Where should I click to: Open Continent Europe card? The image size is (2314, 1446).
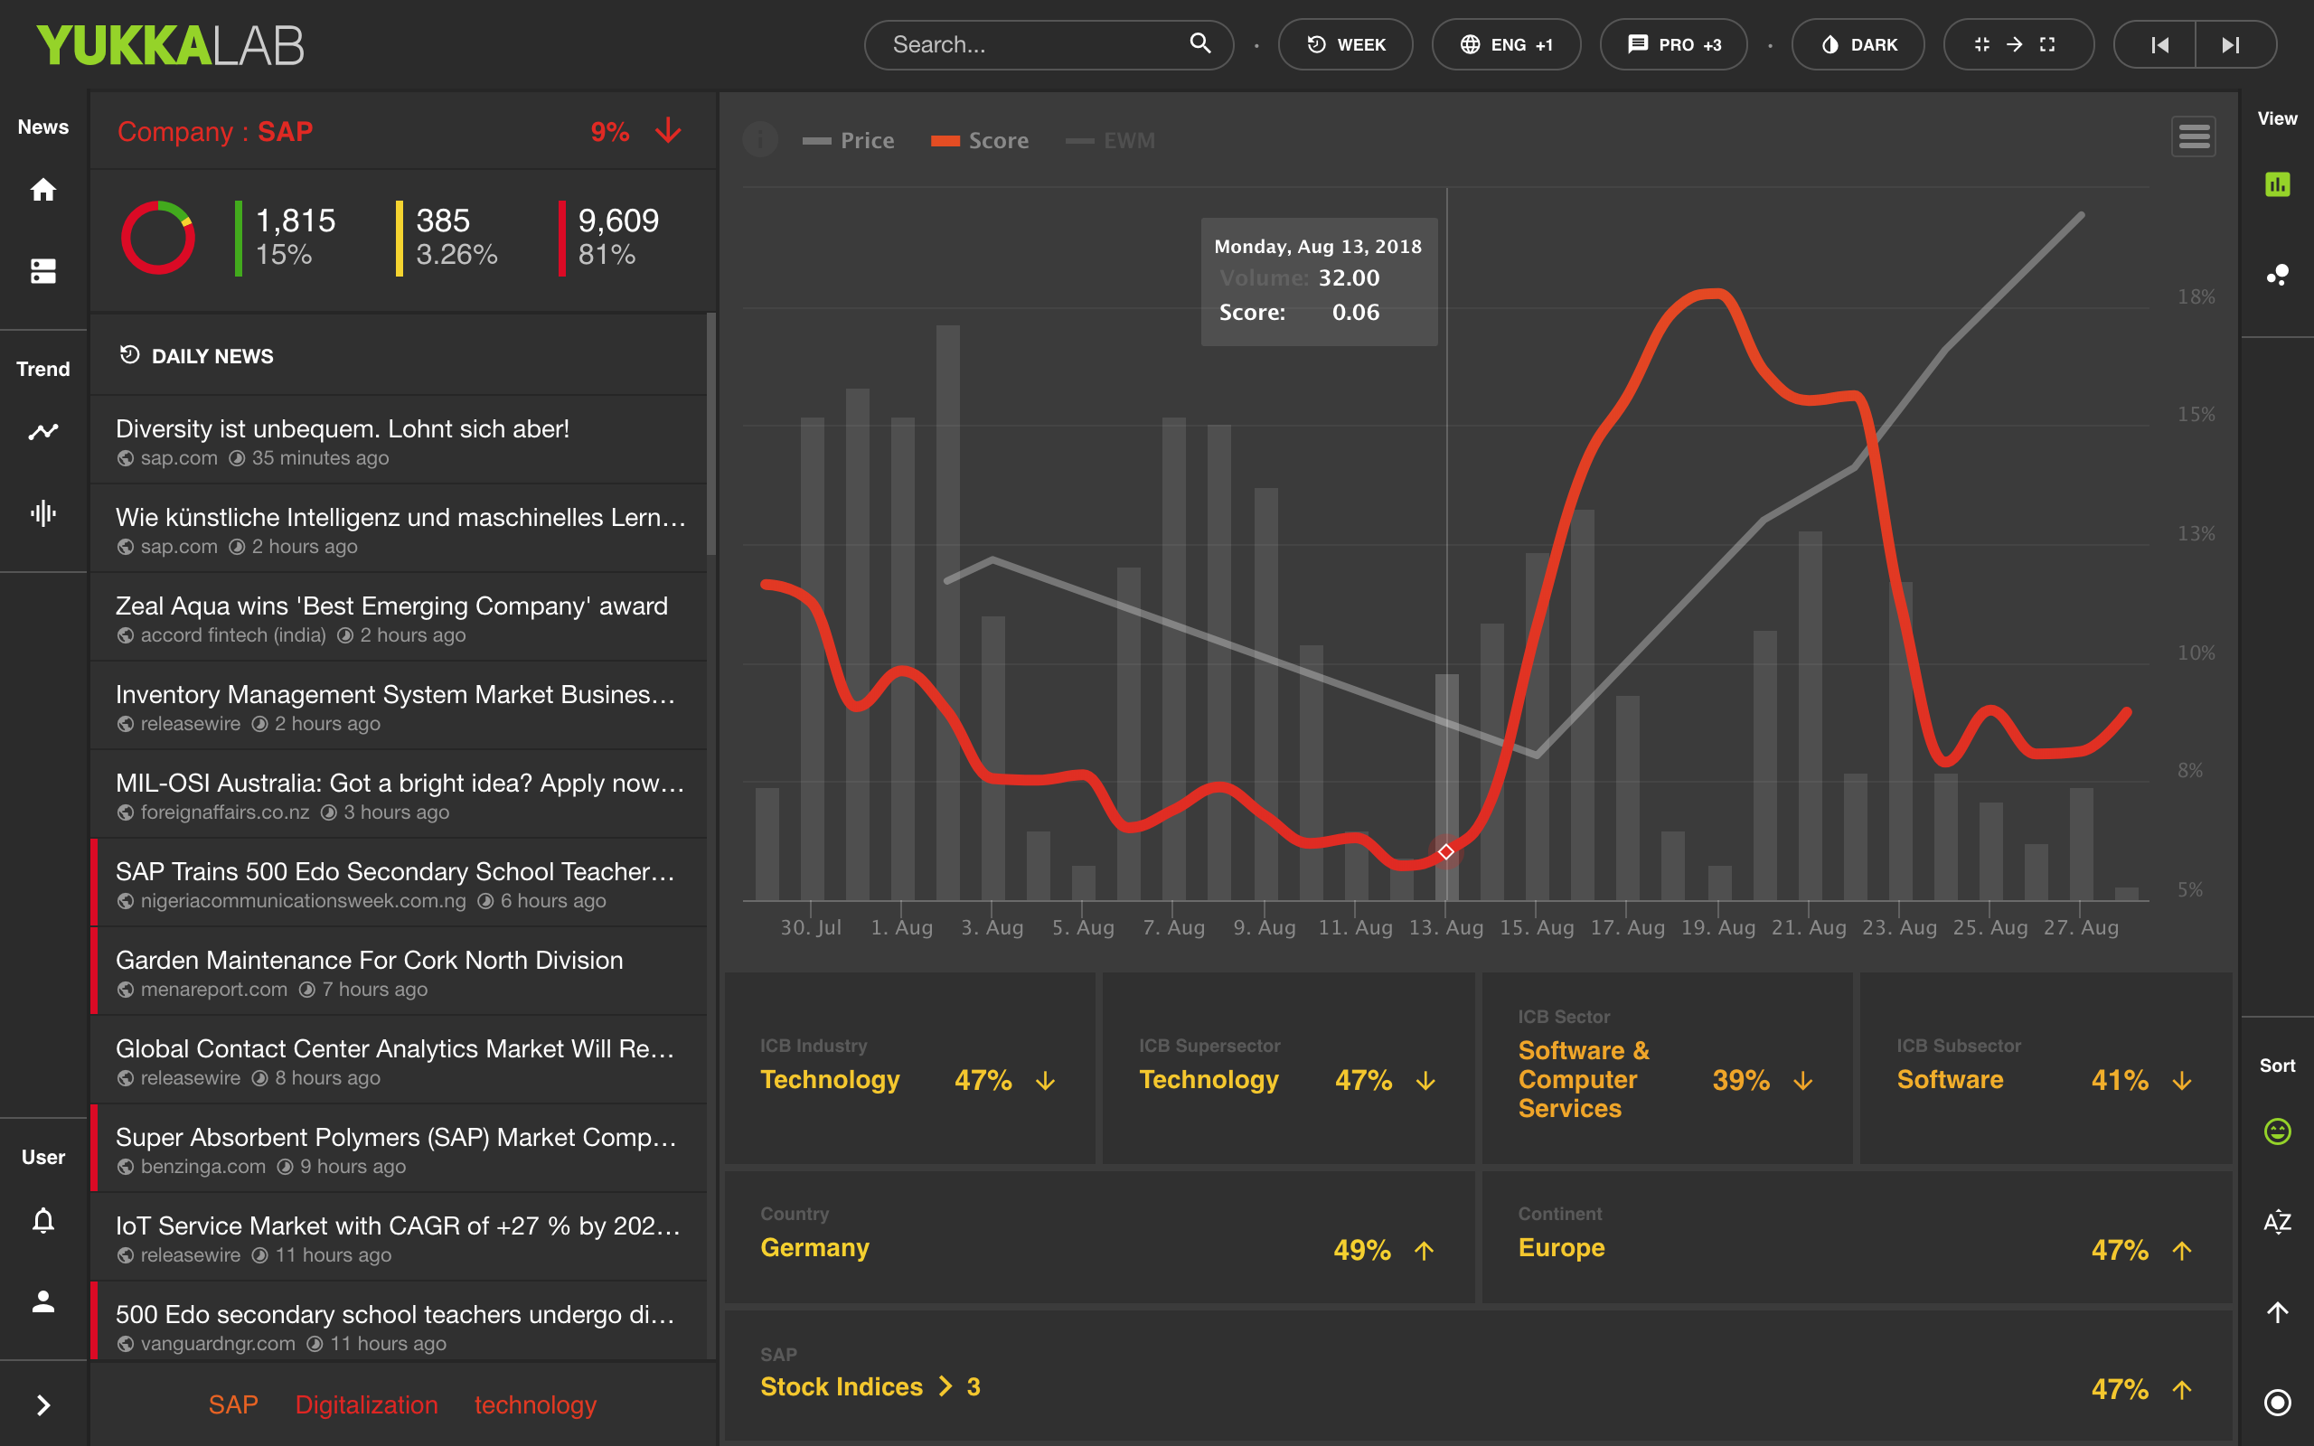(x=1857, y=1237)
